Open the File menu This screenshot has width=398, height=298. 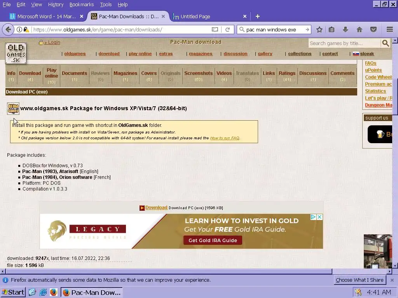7,5
